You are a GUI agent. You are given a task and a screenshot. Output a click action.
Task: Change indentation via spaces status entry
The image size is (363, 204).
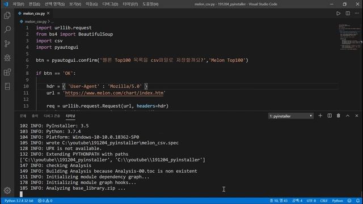coord(297,201)
